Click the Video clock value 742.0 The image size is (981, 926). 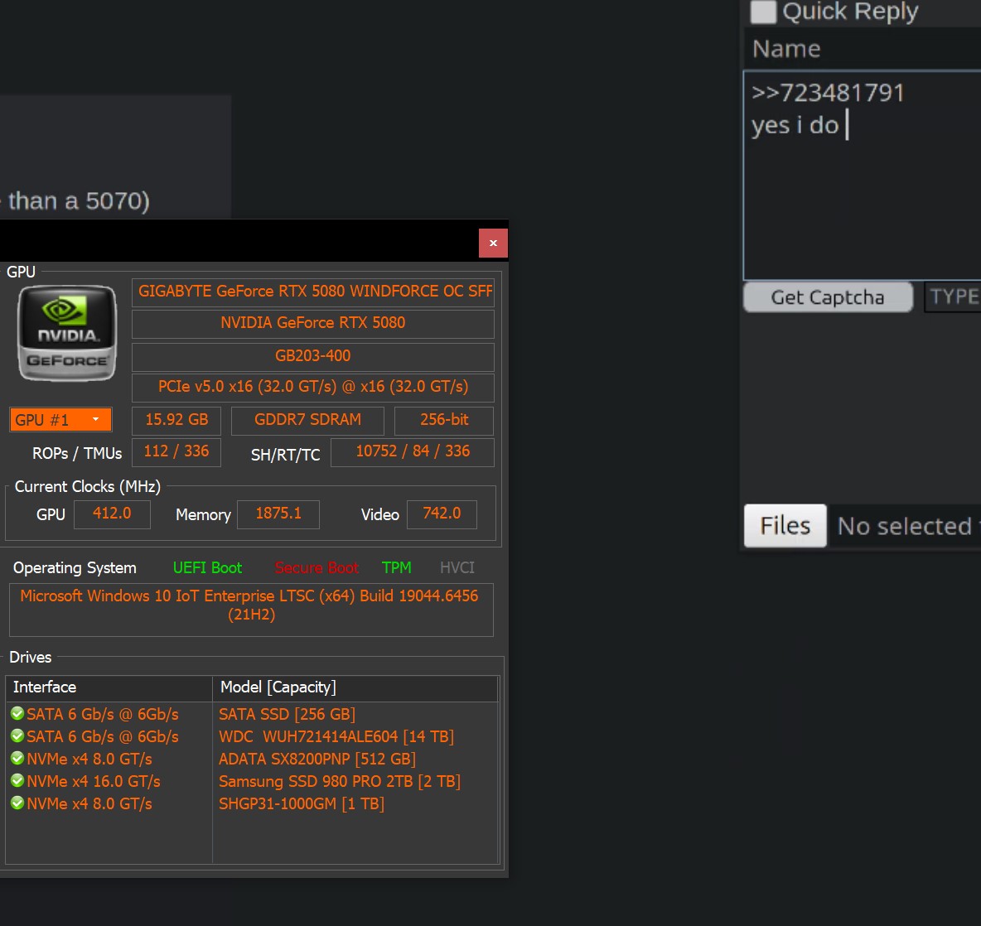point(442,514)
